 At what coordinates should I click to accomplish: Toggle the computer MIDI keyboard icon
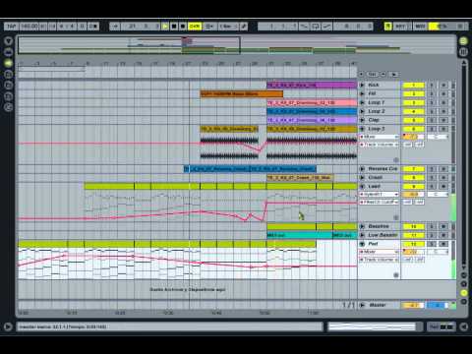point(388,27)
